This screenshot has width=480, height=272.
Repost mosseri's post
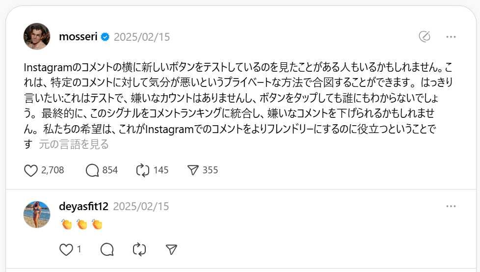[142, 170]
